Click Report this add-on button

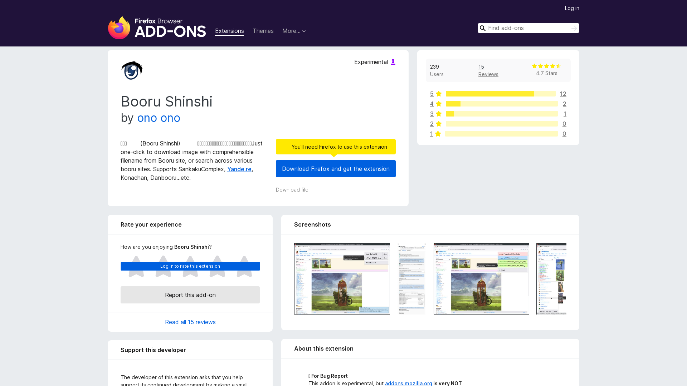coord(190,295)
